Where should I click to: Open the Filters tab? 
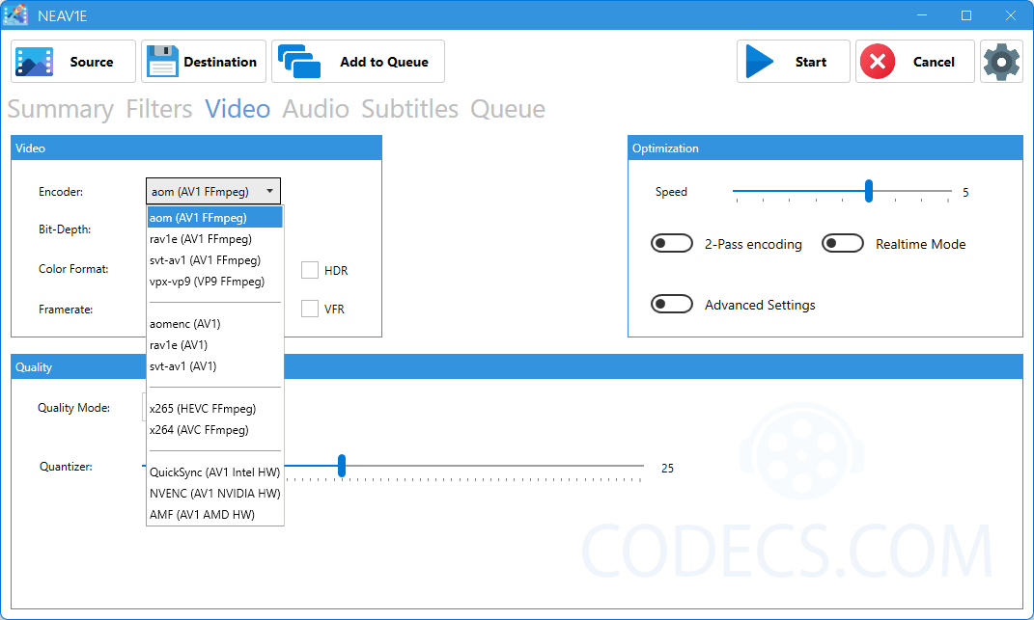point(159,109)
